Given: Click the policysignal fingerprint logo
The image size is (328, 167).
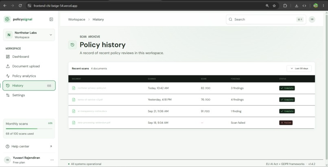Looking at the screenshot, I should click(7, 19).
